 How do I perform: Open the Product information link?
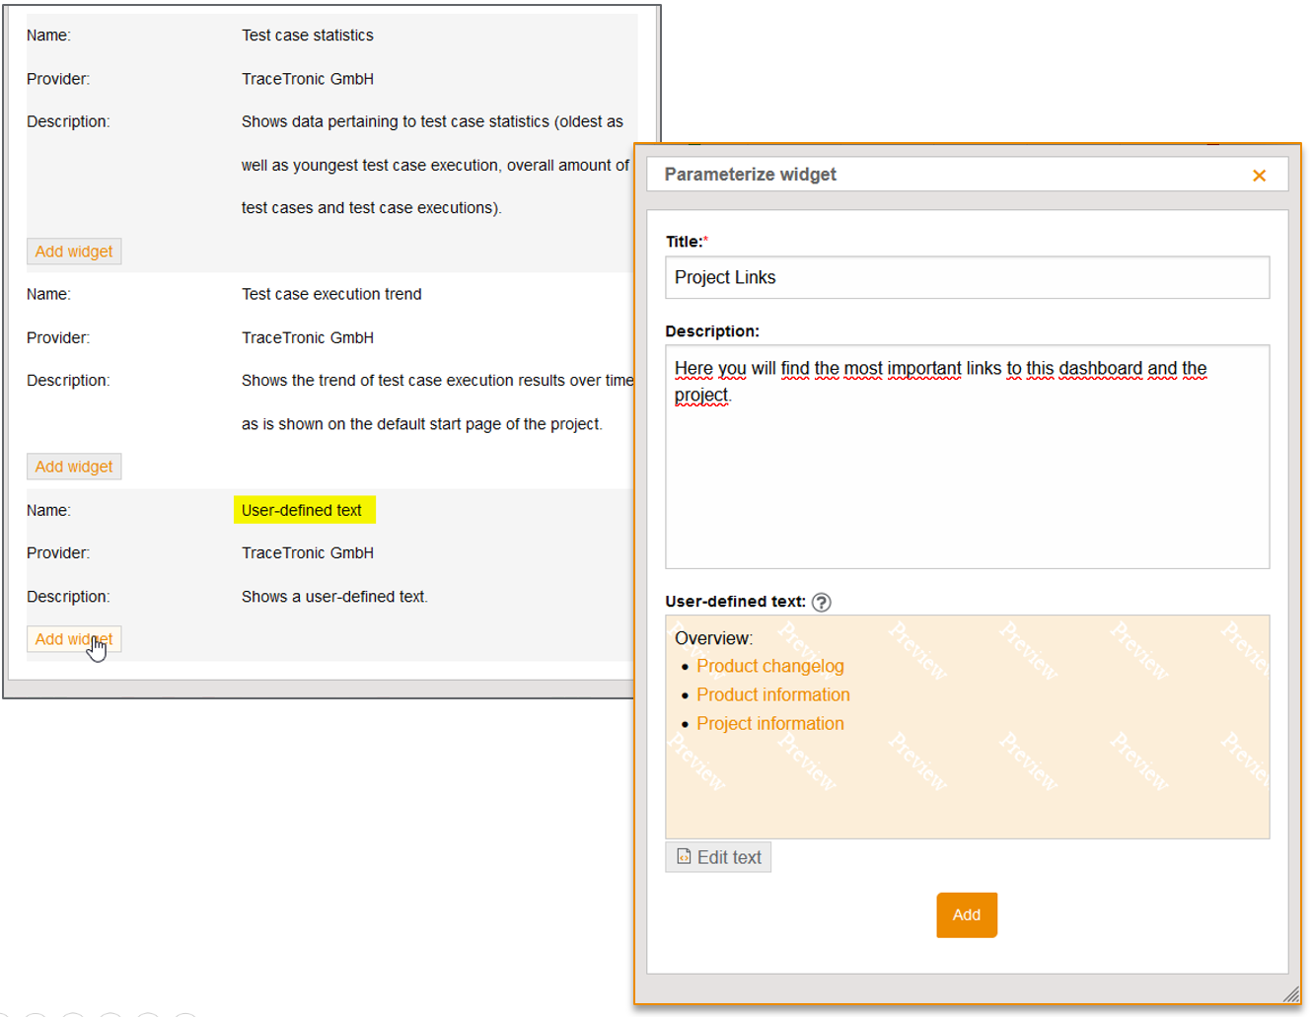773,694
